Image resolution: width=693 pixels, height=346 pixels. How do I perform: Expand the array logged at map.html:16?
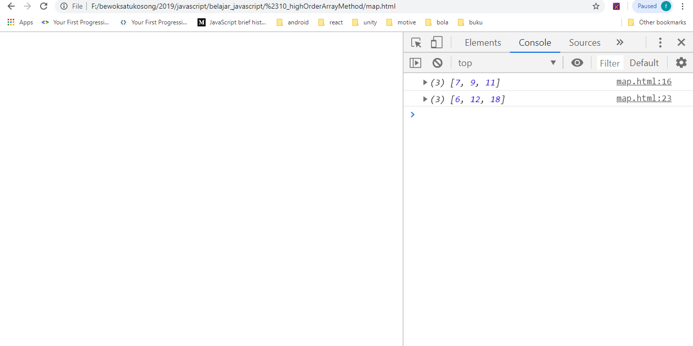coord(425,82)
